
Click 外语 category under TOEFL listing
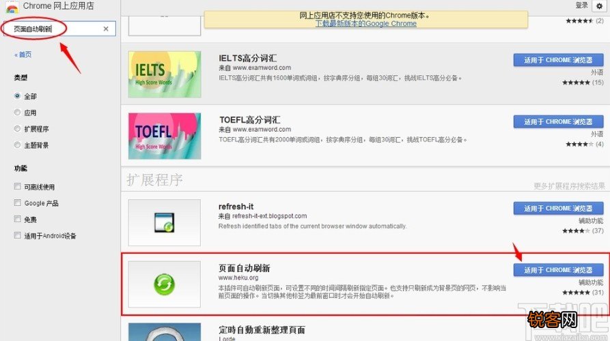click(x=597, y=134)
